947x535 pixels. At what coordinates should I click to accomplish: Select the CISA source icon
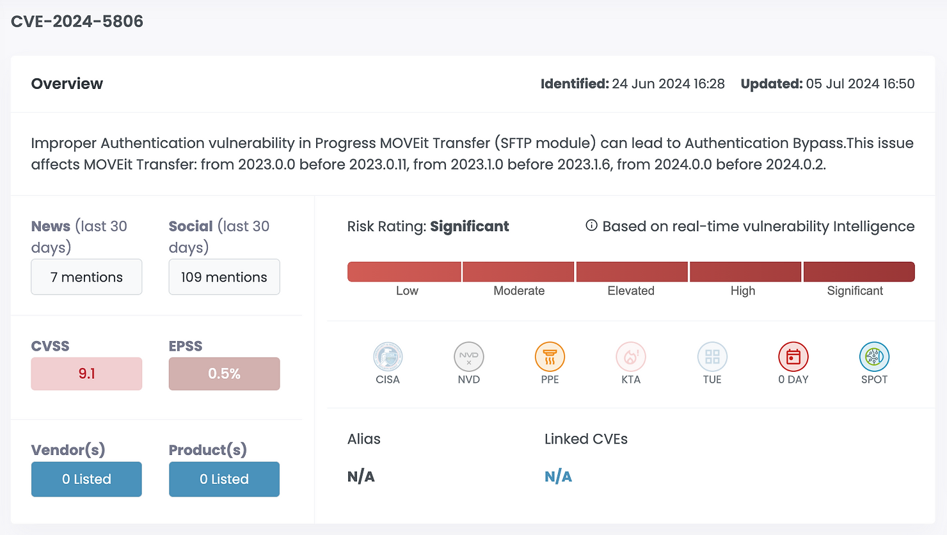point(388,357)
